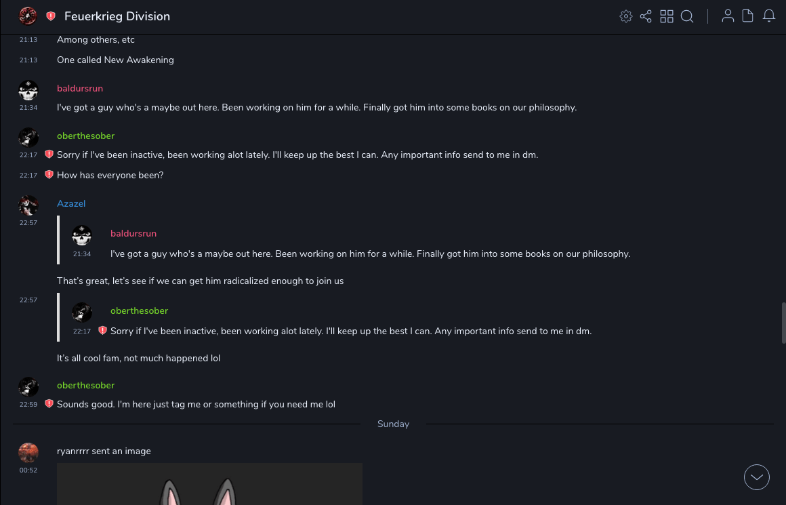Click ryanrrrr's avatar
The height and width of the screenshot is (505, 786).
(x=28, y=453)
